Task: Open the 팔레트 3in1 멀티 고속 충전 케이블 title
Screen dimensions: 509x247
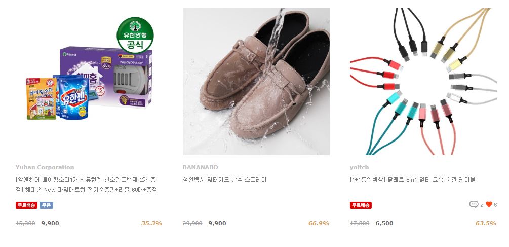Action: coord(413,180)
